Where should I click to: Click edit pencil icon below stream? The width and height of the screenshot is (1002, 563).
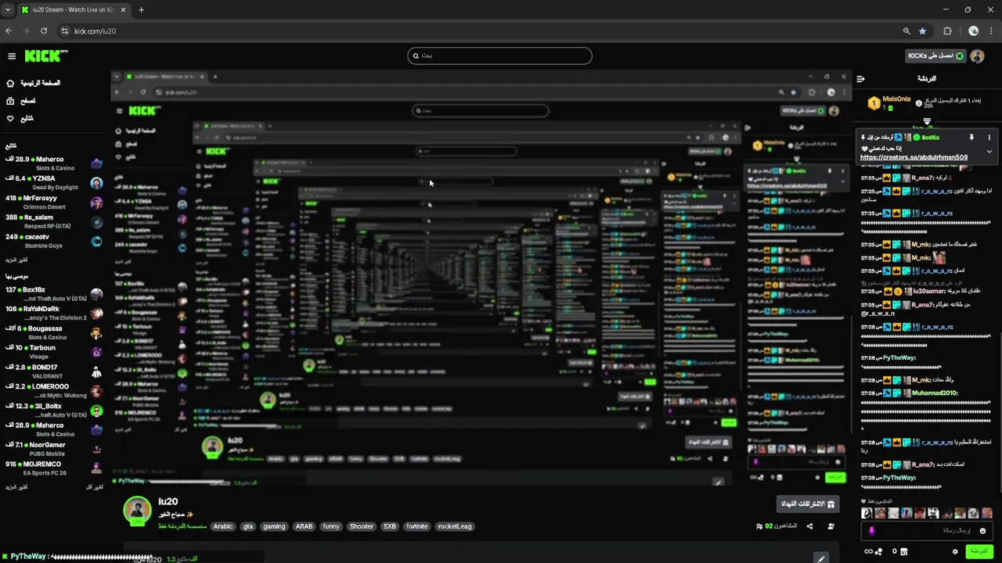[820, 558]
